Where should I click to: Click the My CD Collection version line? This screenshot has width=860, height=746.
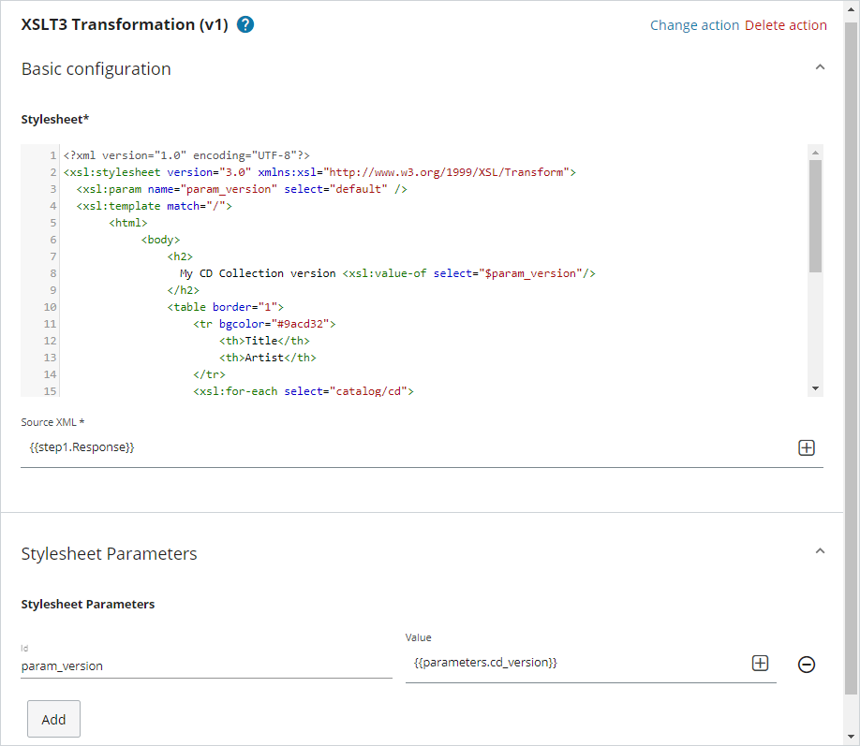[388, 273]
